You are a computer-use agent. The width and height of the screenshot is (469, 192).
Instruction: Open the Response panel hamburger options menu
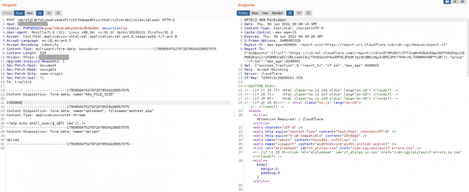click(308, 13)
